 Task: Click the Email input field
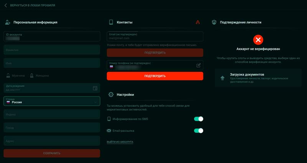coord(155,37)
